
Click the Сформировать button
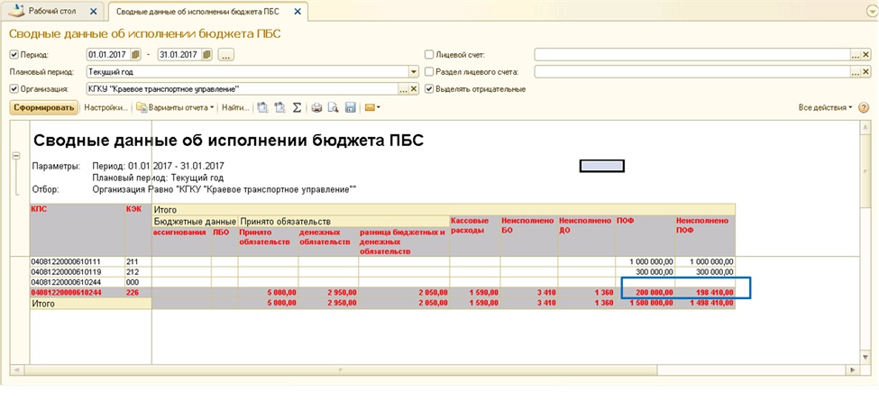click(43, 107)
